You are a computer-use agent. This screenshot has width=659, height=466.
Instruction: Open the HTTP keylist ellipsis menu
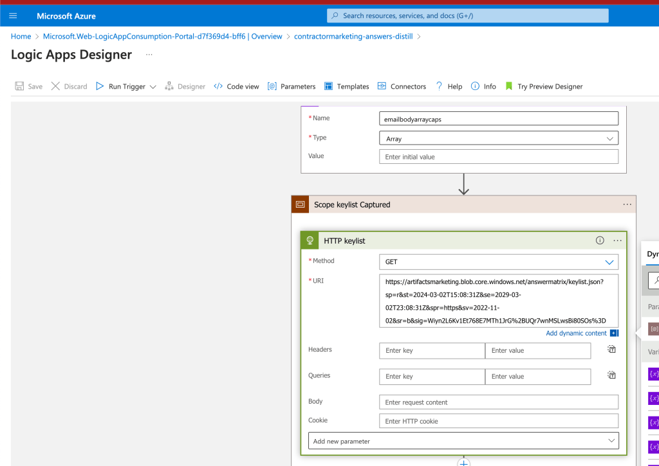click(x=617, y=240)
